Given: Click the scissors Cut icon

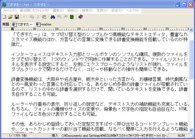Looking at the screenshot, I should point(38,17).
